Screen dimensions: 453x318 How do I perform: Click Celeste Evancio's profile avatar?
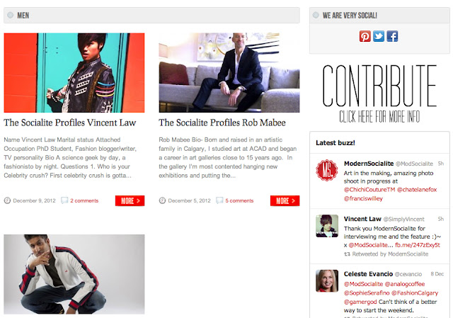(327, 281)
